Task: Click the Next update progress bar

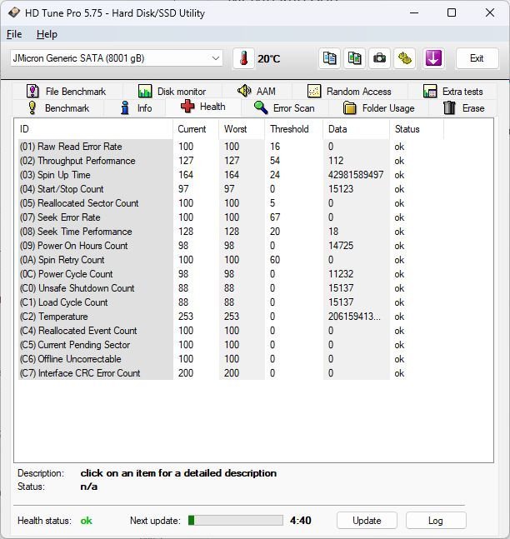Action: click(x=236, y=521)
